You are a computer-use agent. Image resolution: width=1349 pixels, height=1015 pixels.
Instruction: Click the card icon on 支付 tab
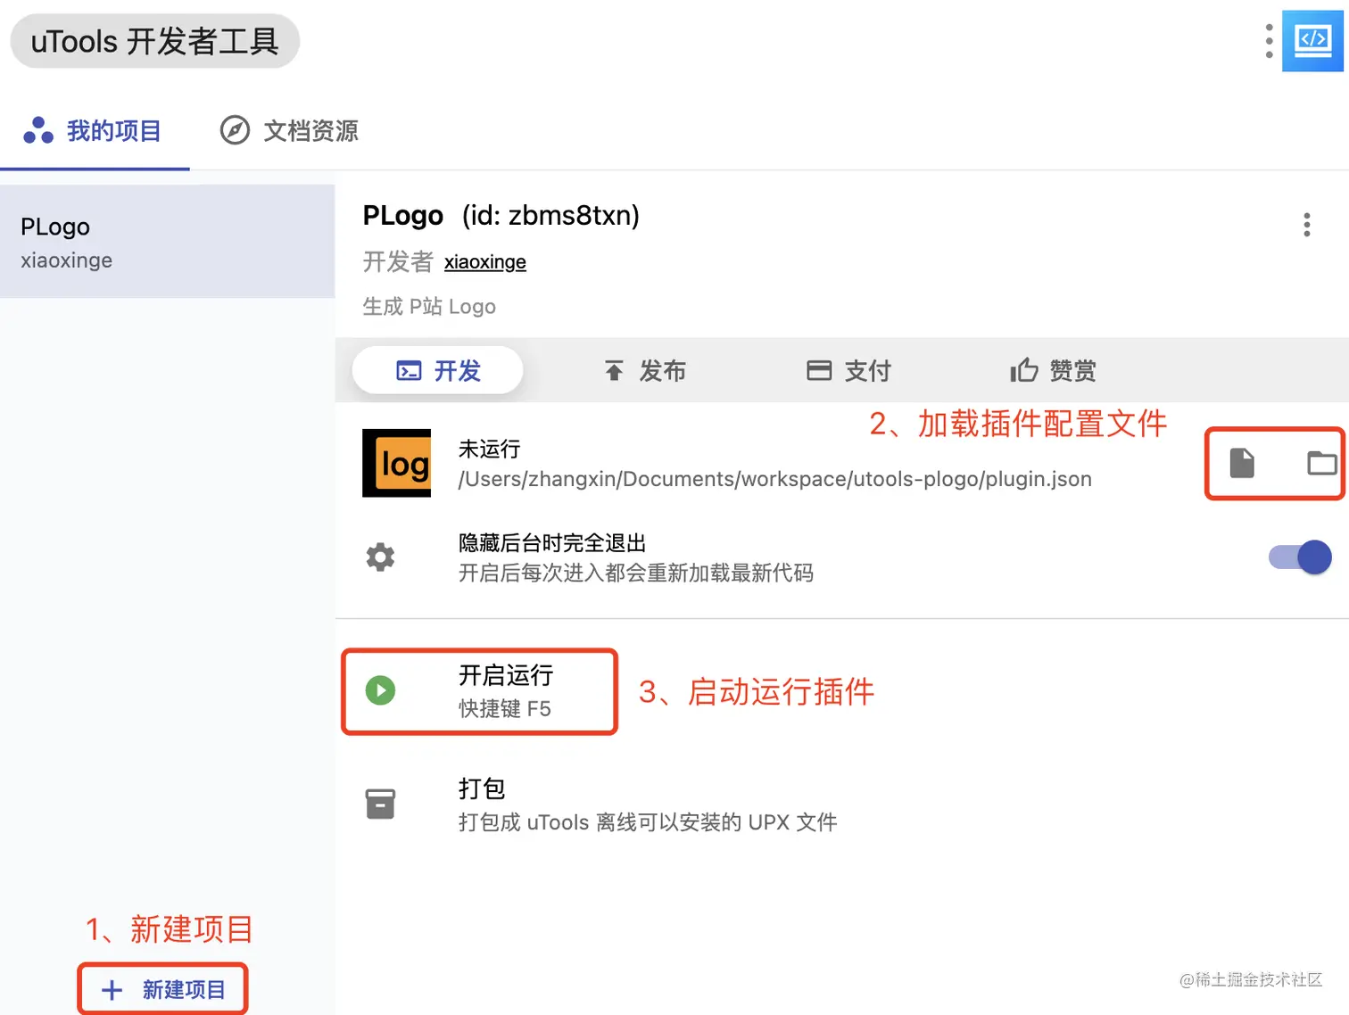point(819,370)
